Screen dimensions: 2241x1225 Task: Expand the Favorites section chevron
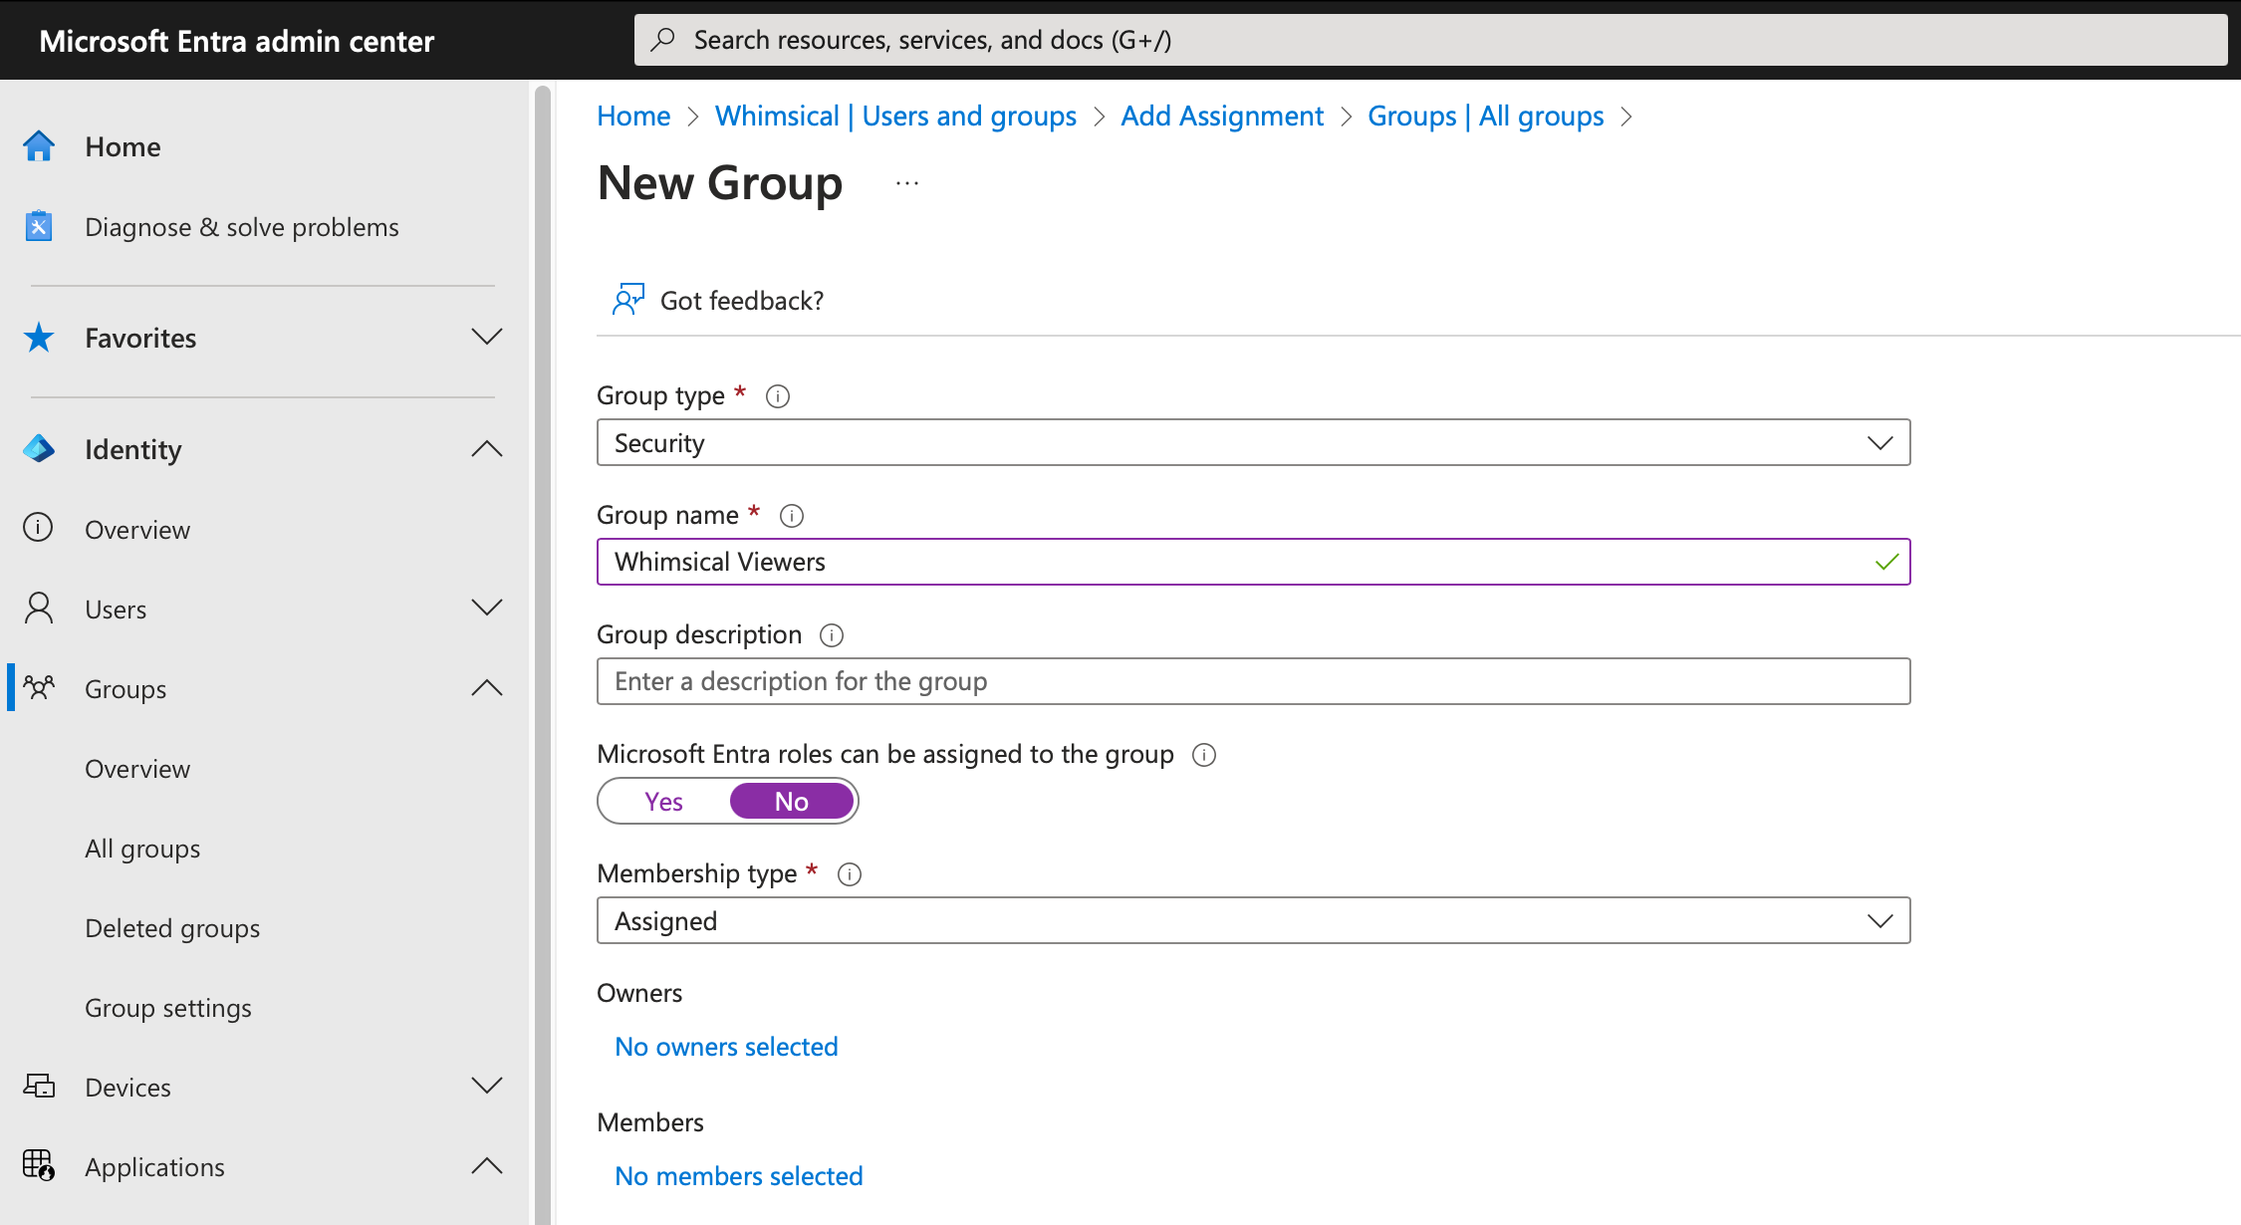(486, 338)
